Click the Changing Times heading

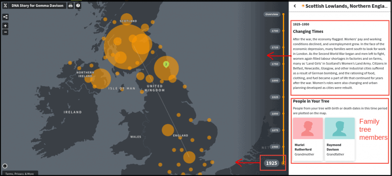(x=308, y=32)
